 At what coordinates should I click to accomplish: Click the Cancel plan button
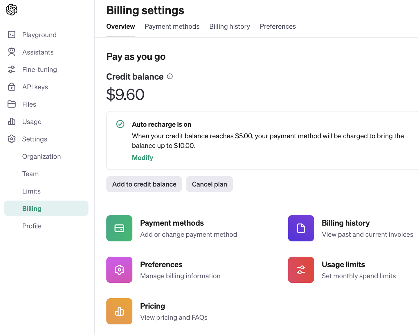[209, 184]
